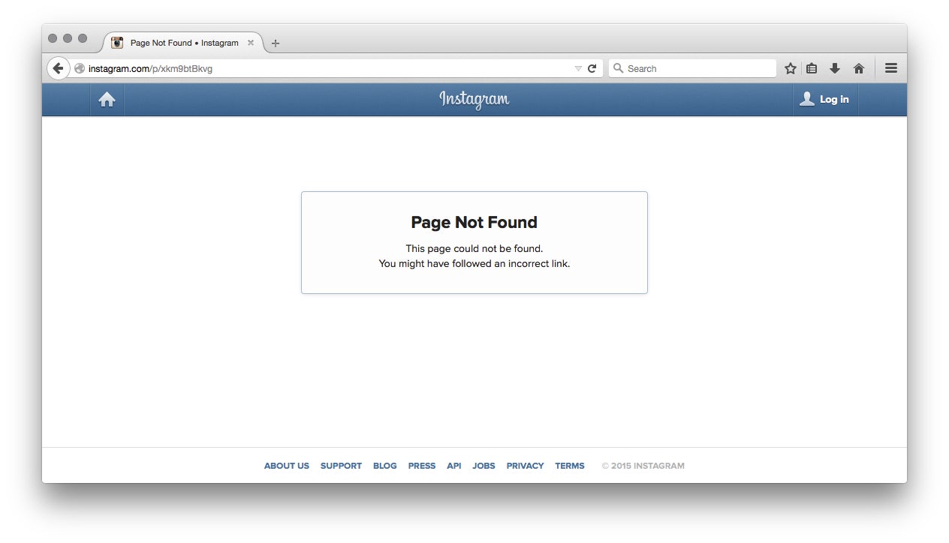The height and width of the screenshot is (543, 949).
Task: Expand the URL history dropdown arrow
Action: tap(578, 68)
